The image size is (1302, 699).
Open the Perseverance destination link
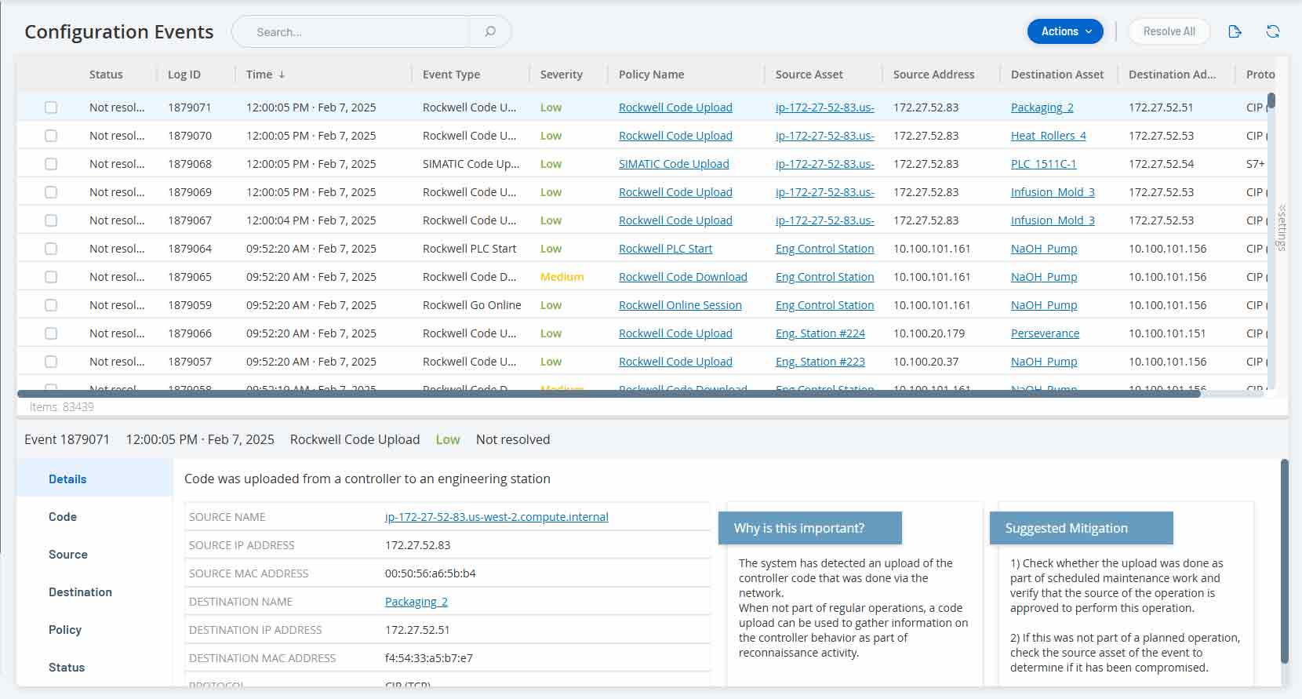[x=1045, y=333]
